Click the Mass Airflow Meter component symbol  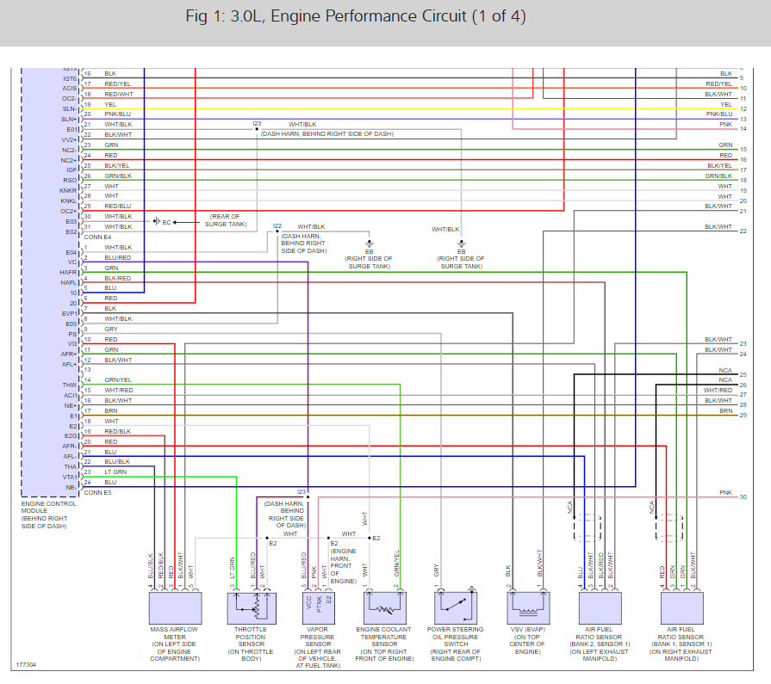click(x=175, y=608)
